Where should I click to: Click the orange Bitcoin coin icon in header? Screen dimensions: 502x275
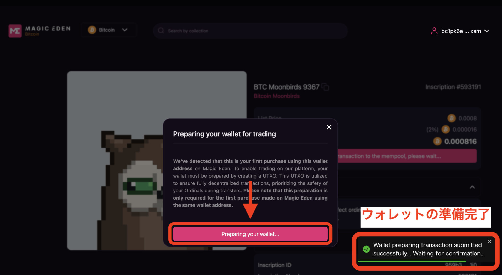[x=92, y=30]
